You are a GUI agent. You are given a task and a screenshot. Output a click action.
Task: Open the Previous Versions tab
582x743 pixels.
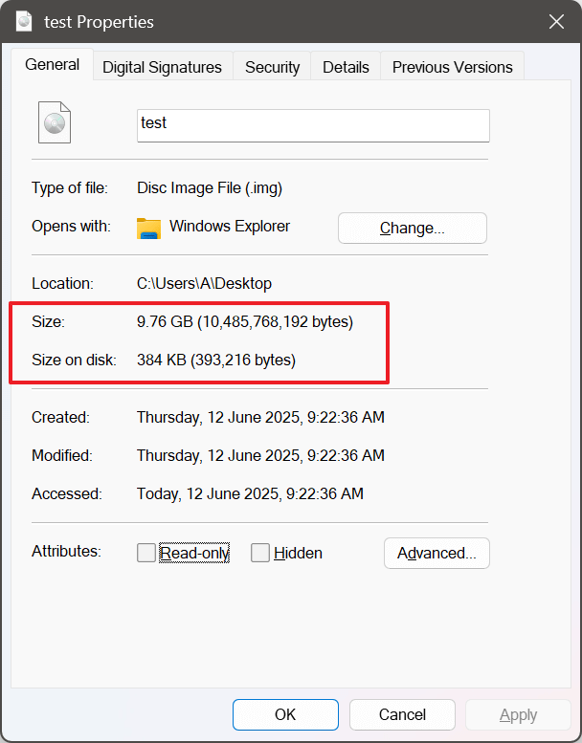(x=452, y=67)
